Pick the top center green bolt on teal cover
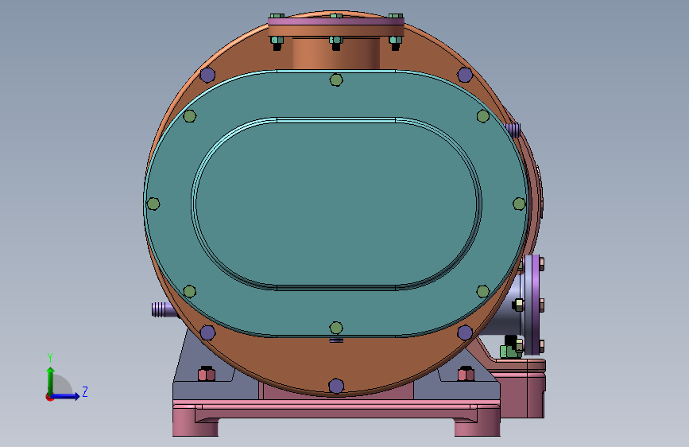The width and height of the screenshot is (689, 447). point(336,80)
